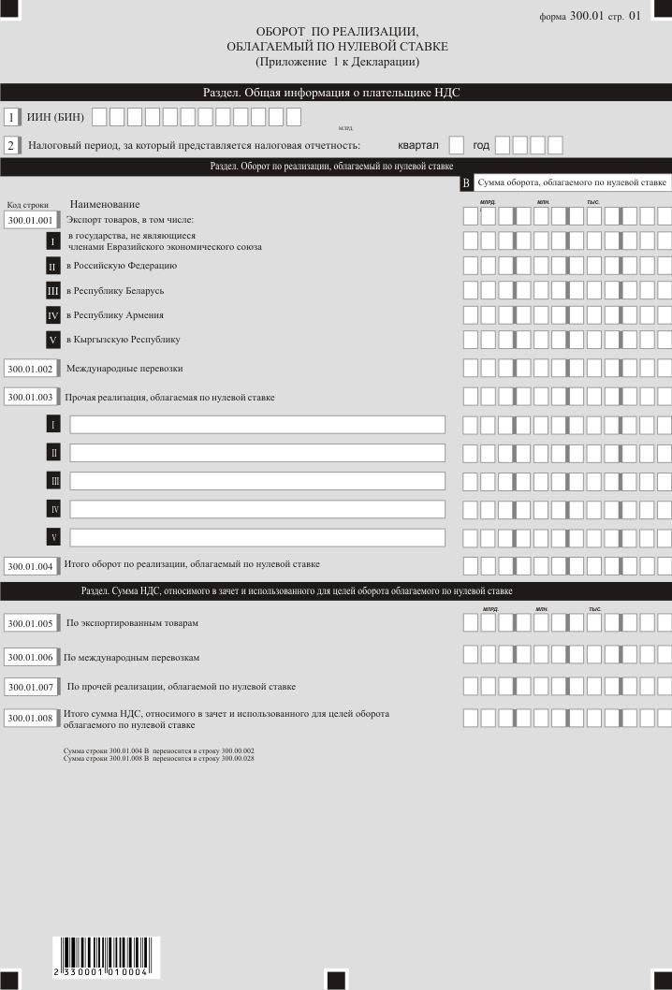Click the first digit box after год
Viewport: 672px width, 990px height.
point(503,145)
